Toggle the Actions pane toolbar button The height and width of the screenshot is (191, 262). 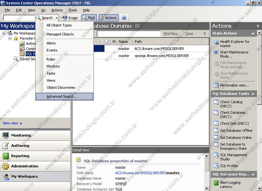coord(108,18)
